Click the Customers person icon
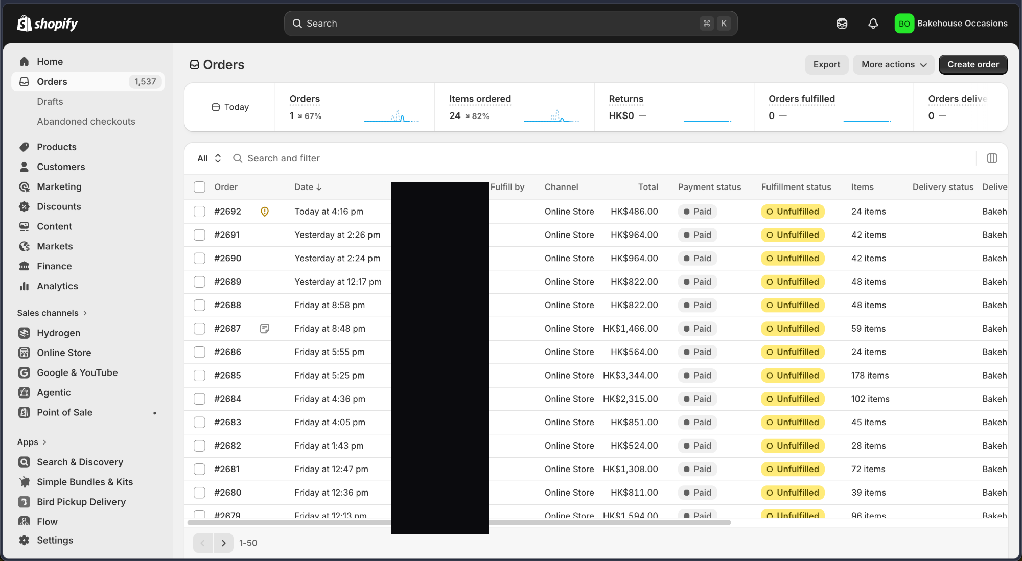Viewport: 1022px width, 561px height. [x=24, y=167]
